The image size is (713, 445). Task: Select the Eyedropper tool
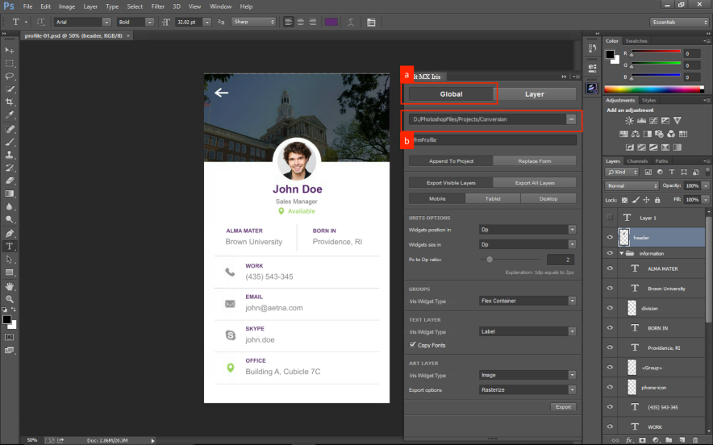coord(10,115)
